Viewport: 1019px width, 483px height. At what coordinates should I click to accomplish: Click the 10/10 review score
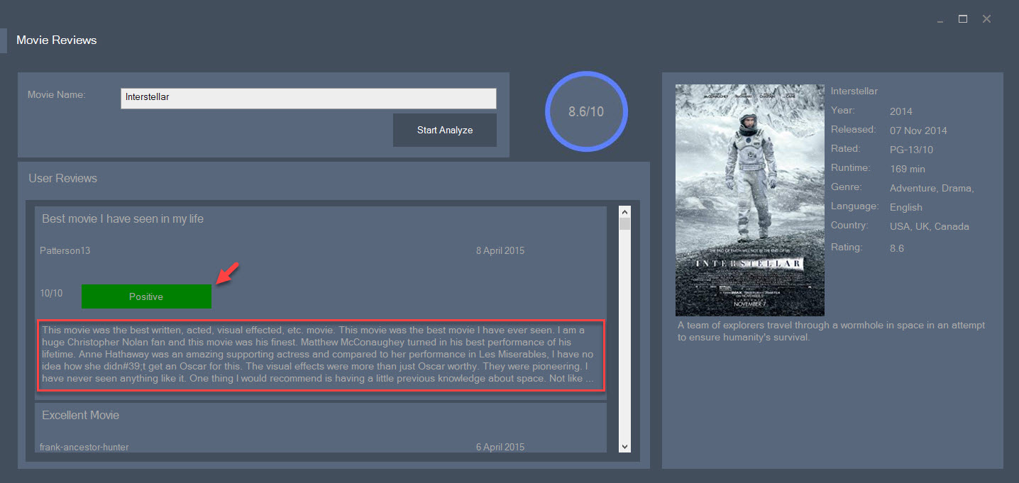click(51, 293)
